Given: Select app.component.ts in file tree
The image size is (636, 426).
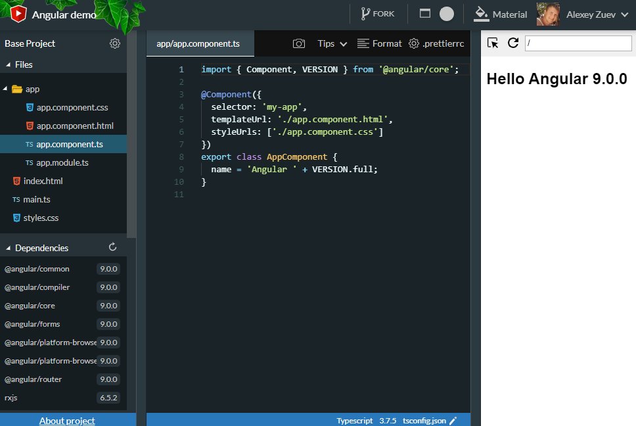Looking at the screenshot, I should [x=63, y=144].
